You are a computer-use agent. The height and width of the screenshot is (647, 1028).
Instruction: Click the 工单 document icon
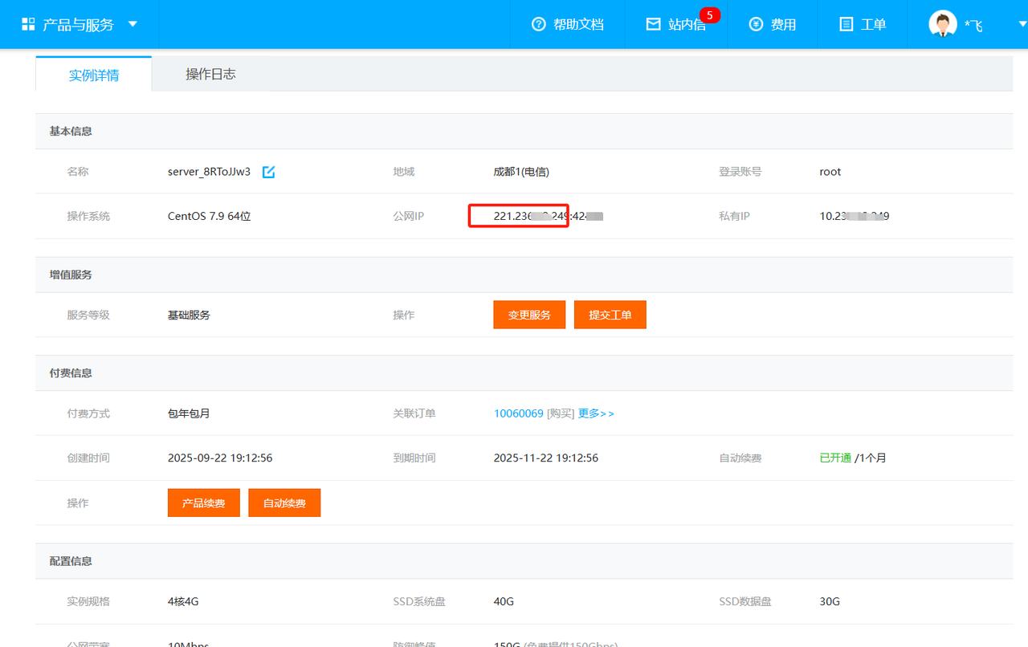(846, 24)
